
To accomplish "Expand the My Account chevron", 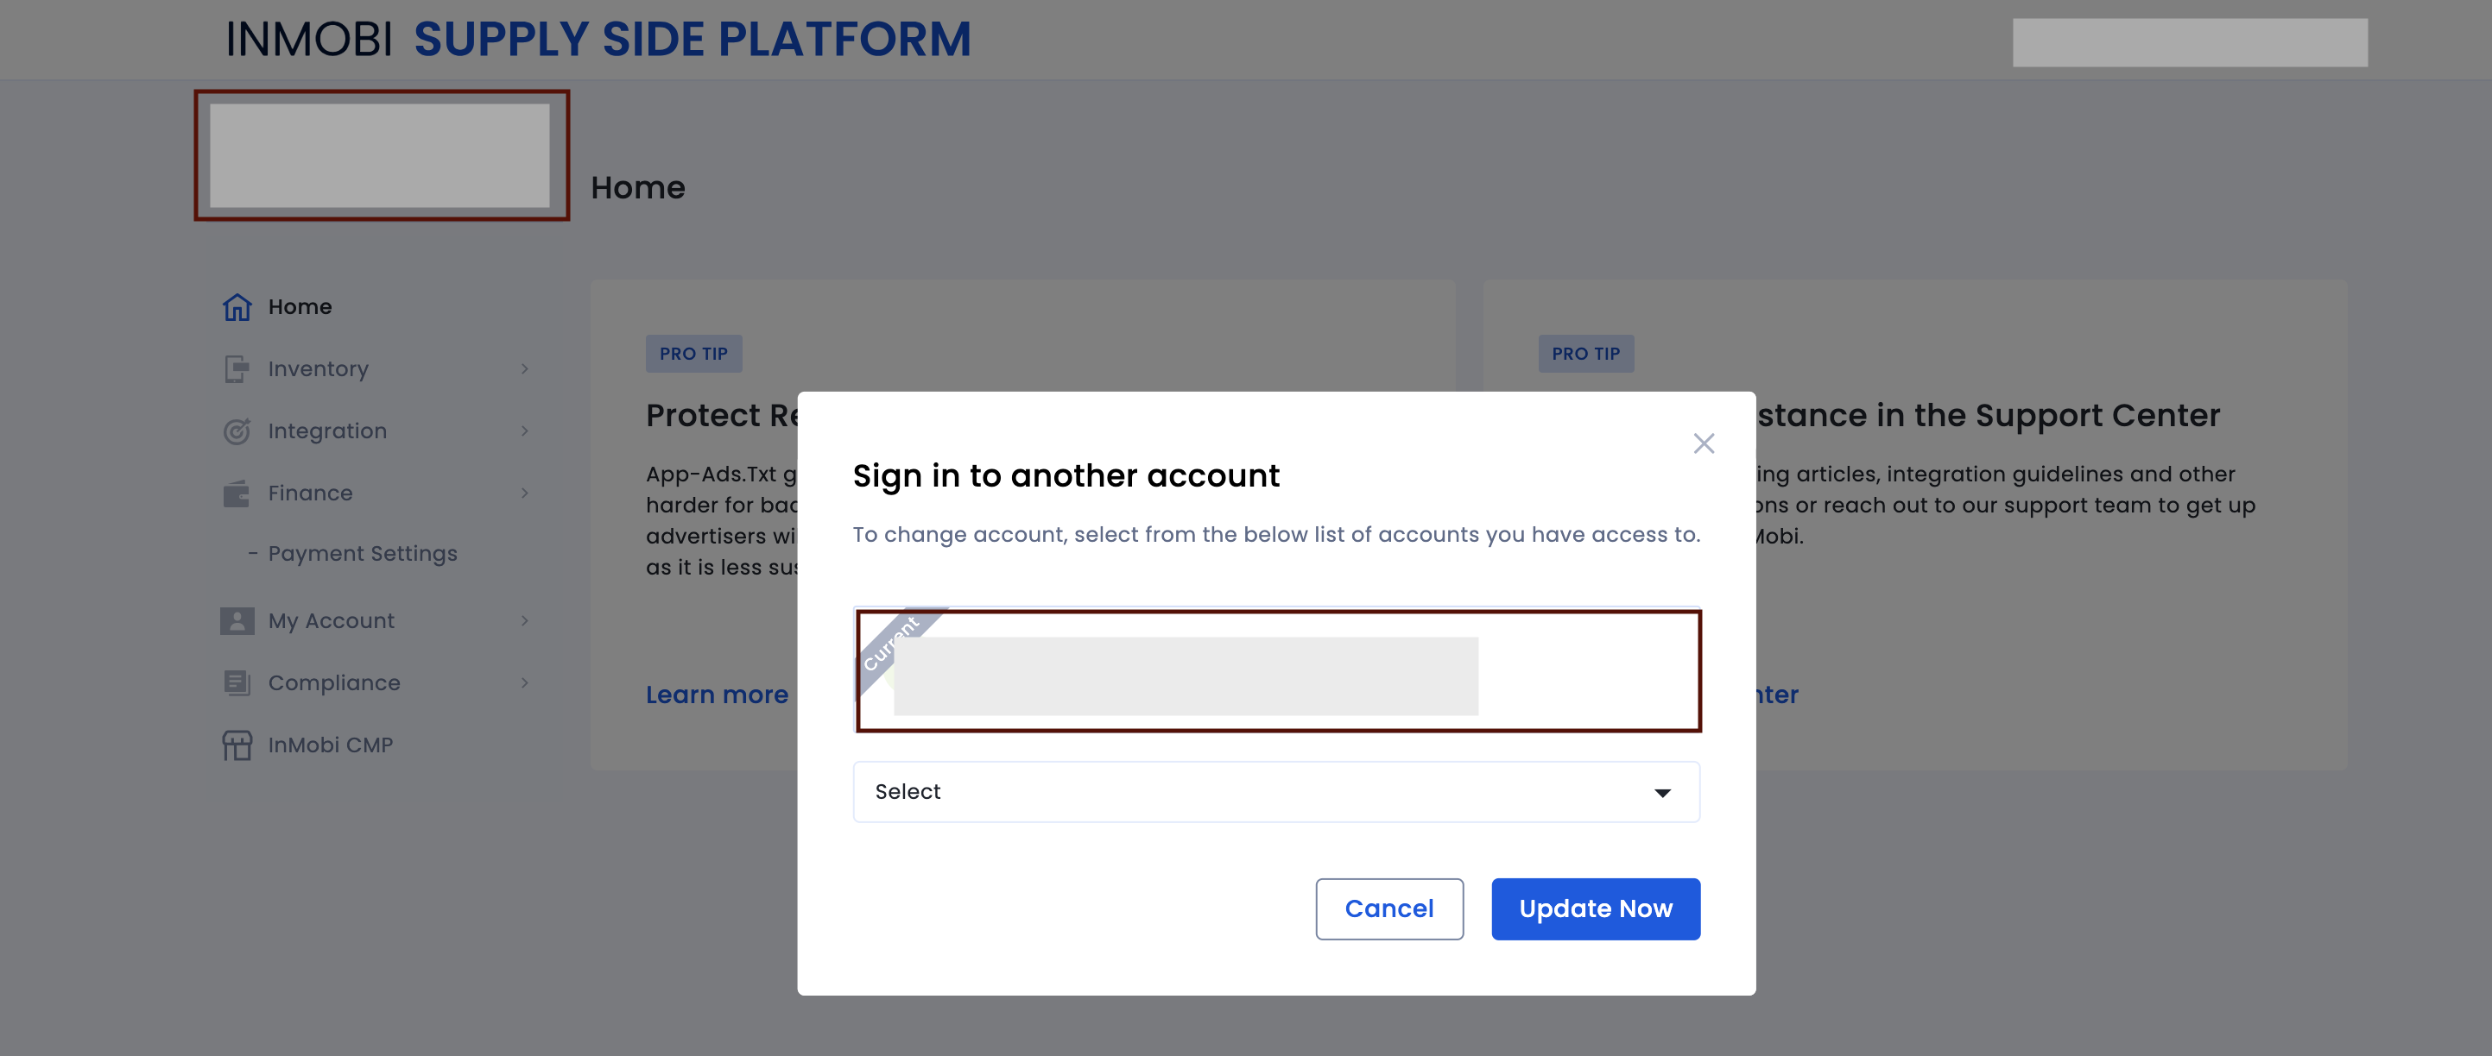I will (524, 621).
